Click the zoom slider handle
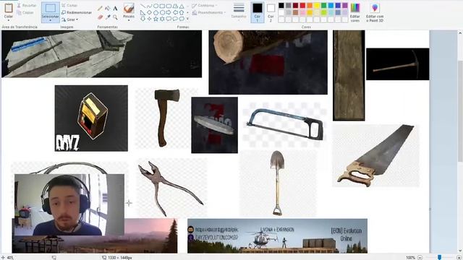Viewport: 463px width, 260px height. pyautogui.click(x=439, y=257)
